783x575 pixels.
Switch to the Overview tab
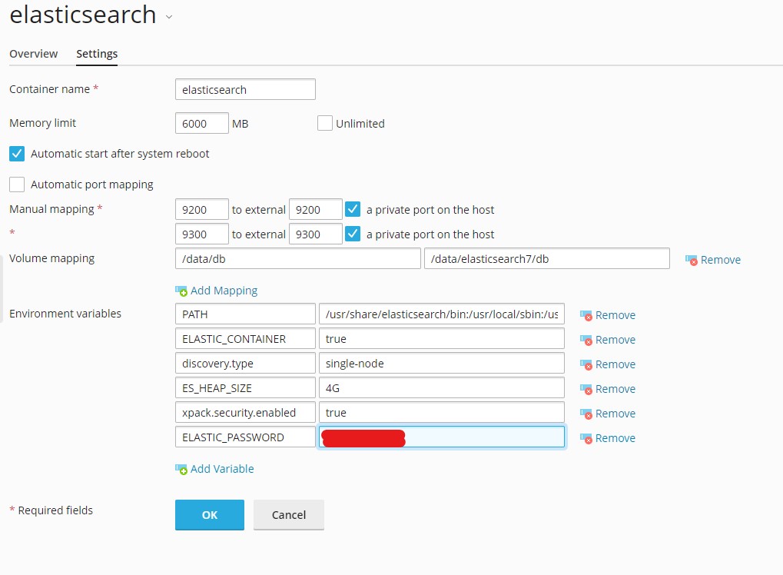click(33, 54)
